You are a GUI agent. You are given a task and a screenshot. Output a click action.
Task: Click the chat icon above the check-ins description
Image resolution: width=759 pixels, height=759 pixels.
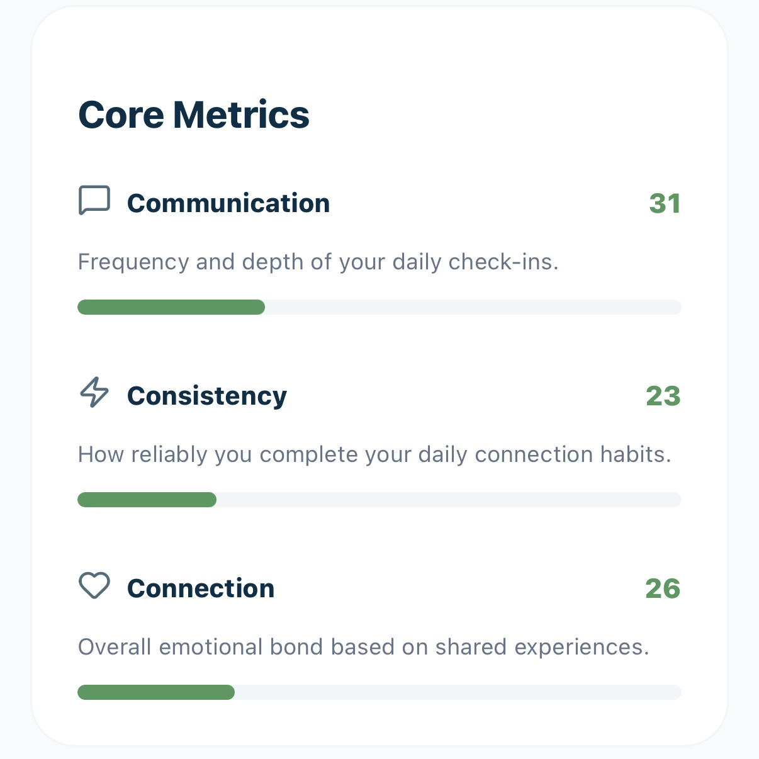click(x=93, y=201)
